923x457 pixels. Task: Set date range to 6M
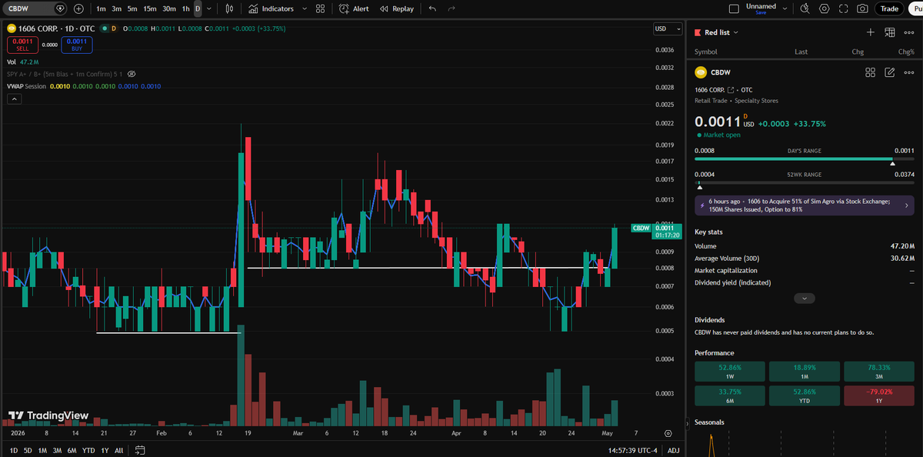[x=72, y=450]
